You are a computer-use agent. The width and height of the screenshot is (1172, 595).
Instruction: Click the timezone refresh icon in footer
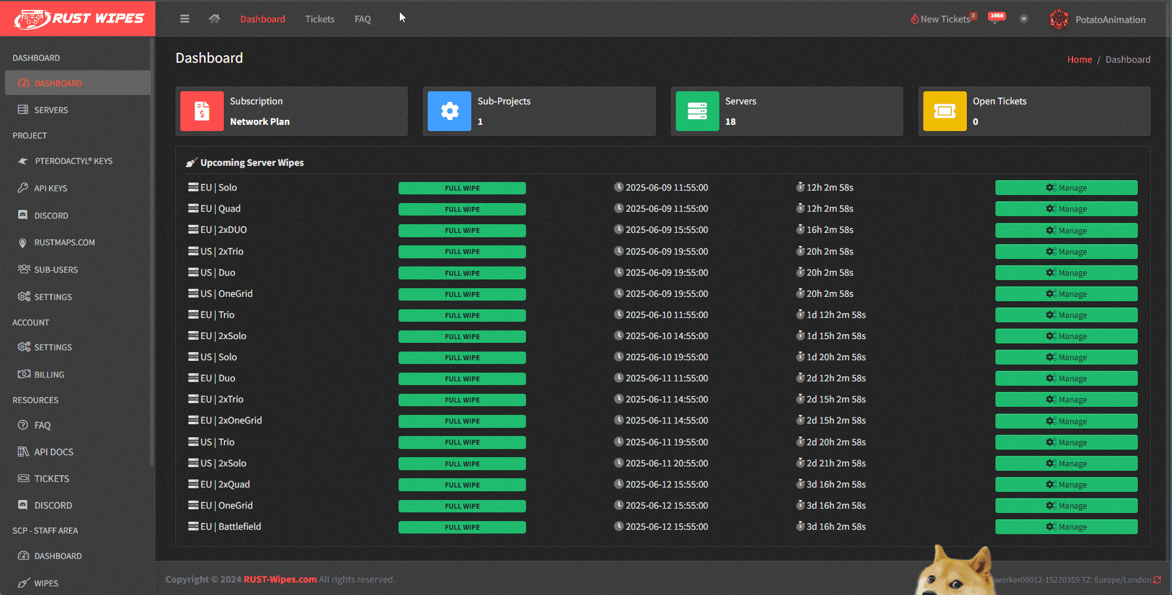[1157, 579]
